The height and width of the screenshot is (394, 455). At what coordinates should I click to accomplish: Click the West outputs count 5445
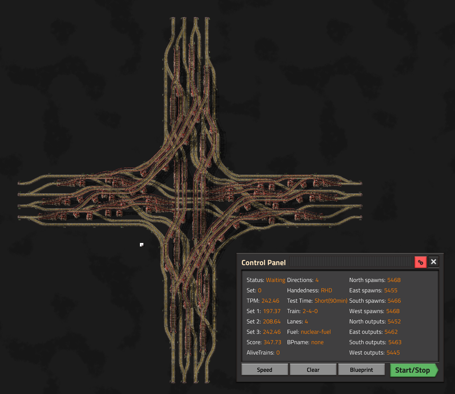[393, 353]
